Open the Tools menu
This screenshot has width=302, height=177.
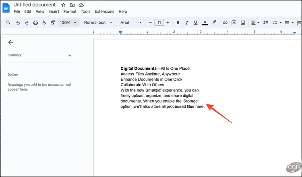pyautogui.click(x=85, y=11)
